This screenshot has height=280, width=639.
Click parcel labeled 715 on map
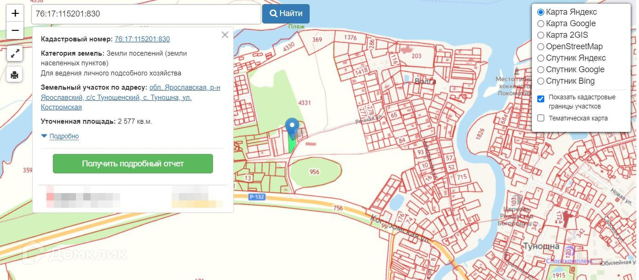(x=462, y=177)
